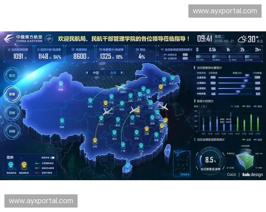Click the tallest green hourly bar

click(x=251, y=122)
